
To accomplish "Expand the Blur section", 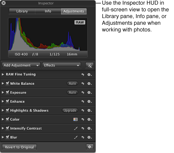I will [x=3, y=137].
